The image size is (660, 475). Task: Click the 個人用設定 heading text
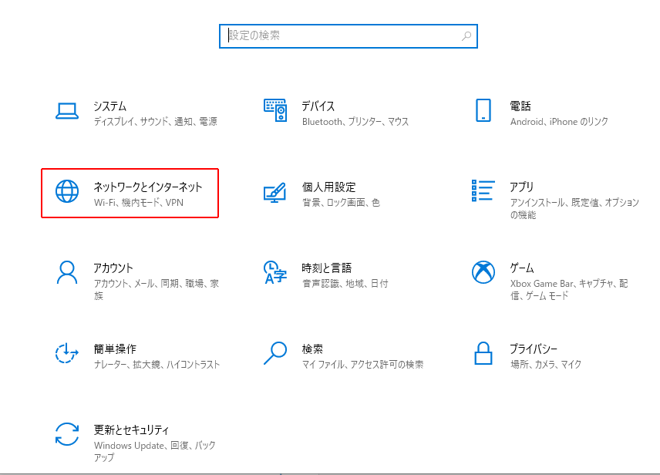(328, 187)
